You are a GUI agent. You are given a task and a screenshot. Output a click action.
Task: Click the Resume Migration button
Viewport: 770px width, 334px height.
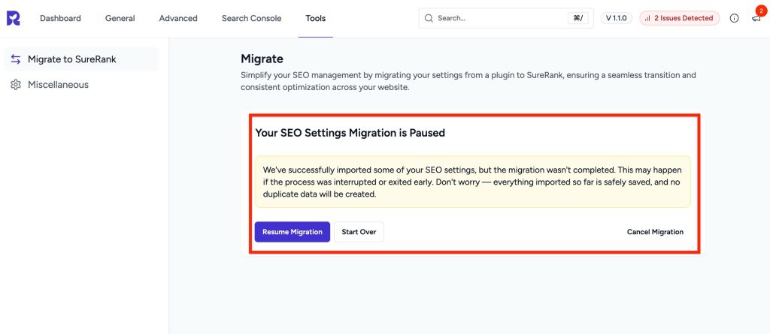tap(293, 232)
